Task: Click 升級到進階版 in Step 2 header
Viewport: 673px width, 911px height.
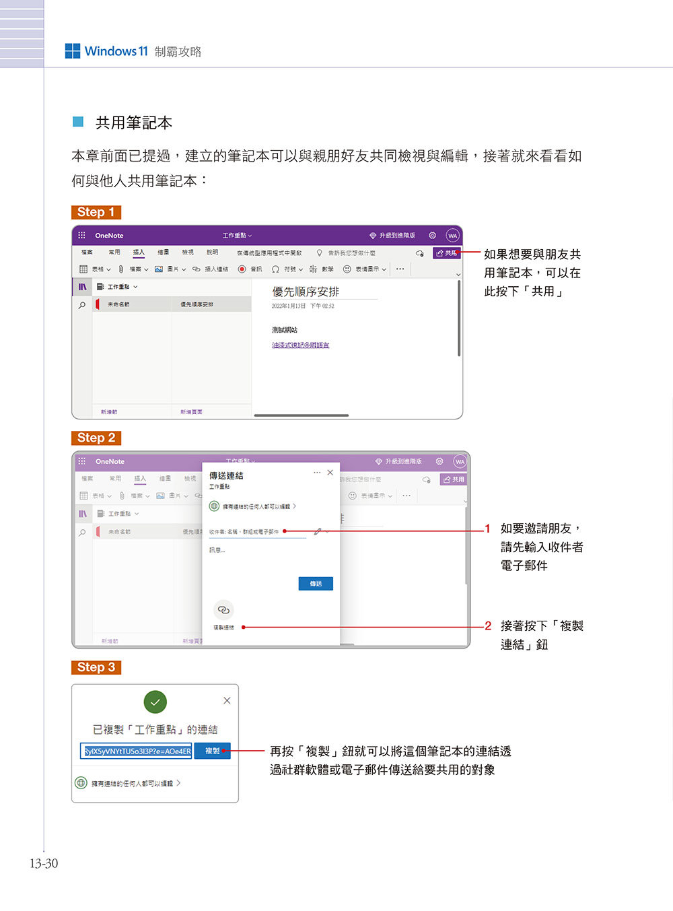Action: point(403,461)
